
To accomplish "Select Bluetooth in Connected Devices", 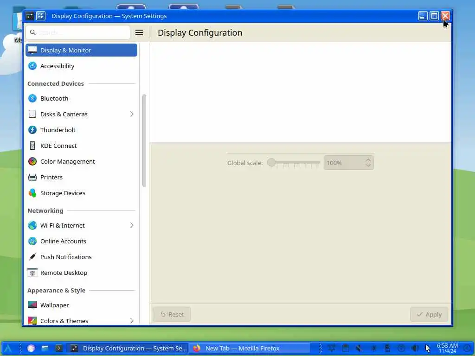I will tap(81, 98).
